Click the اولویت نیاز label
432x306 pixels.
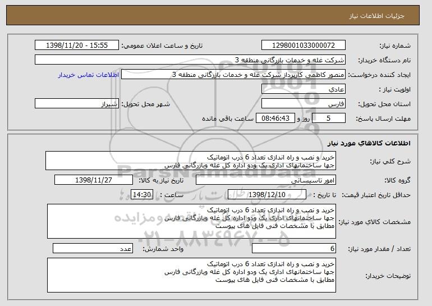tap(394, 89)
